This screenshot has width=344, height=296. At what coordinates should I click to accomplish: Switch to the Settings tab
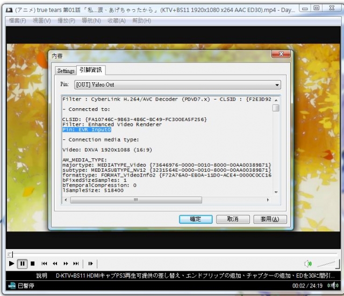click(x=66, y=71)
